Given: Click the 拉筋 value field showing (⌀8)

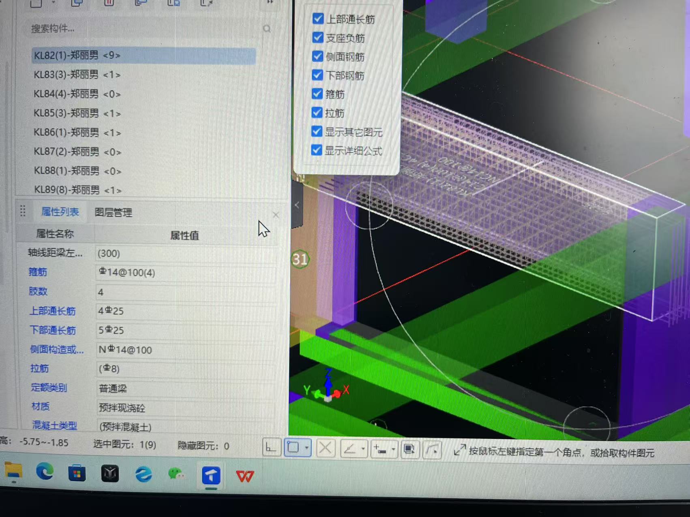Looking at the screenshot, I should click(186, 369).
